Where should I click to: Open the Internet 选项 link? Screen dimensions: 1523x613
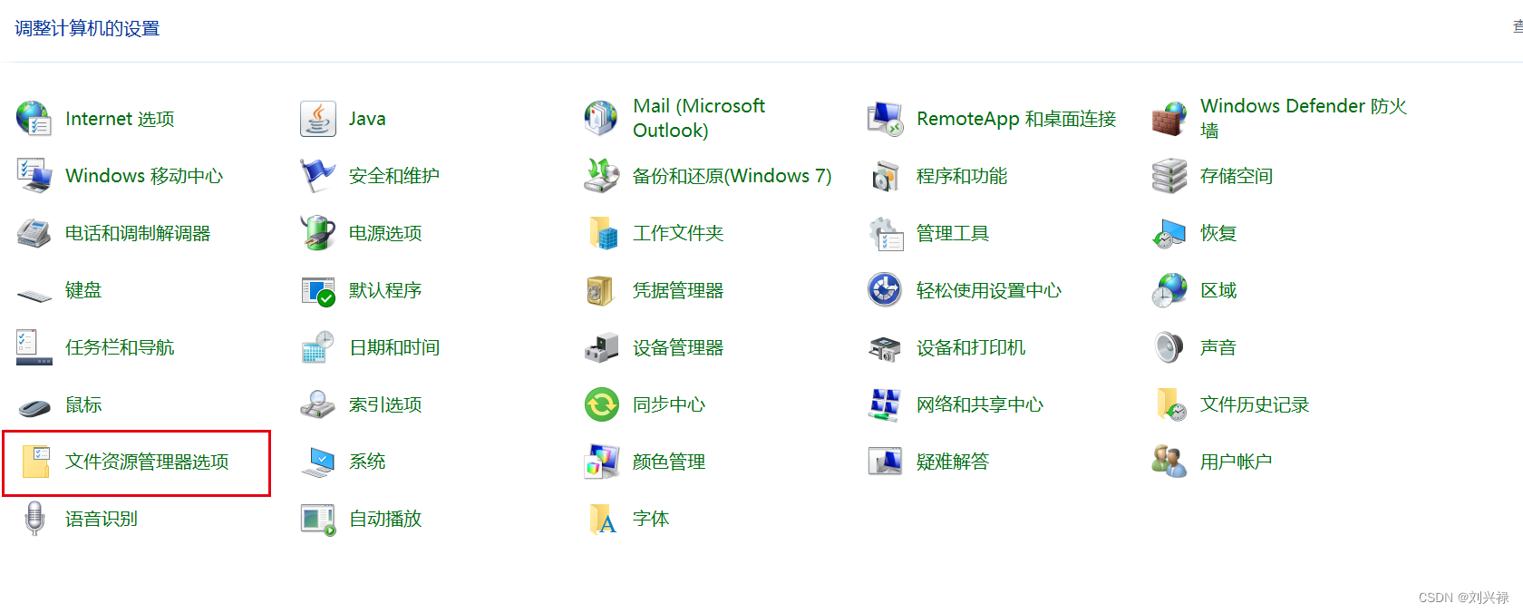[x=120, y=119]
